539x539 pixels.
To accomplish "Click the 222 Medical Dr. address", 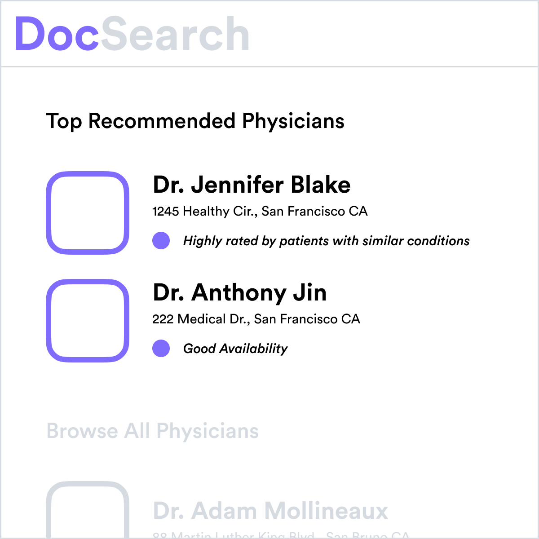I will tap(256, 319).
